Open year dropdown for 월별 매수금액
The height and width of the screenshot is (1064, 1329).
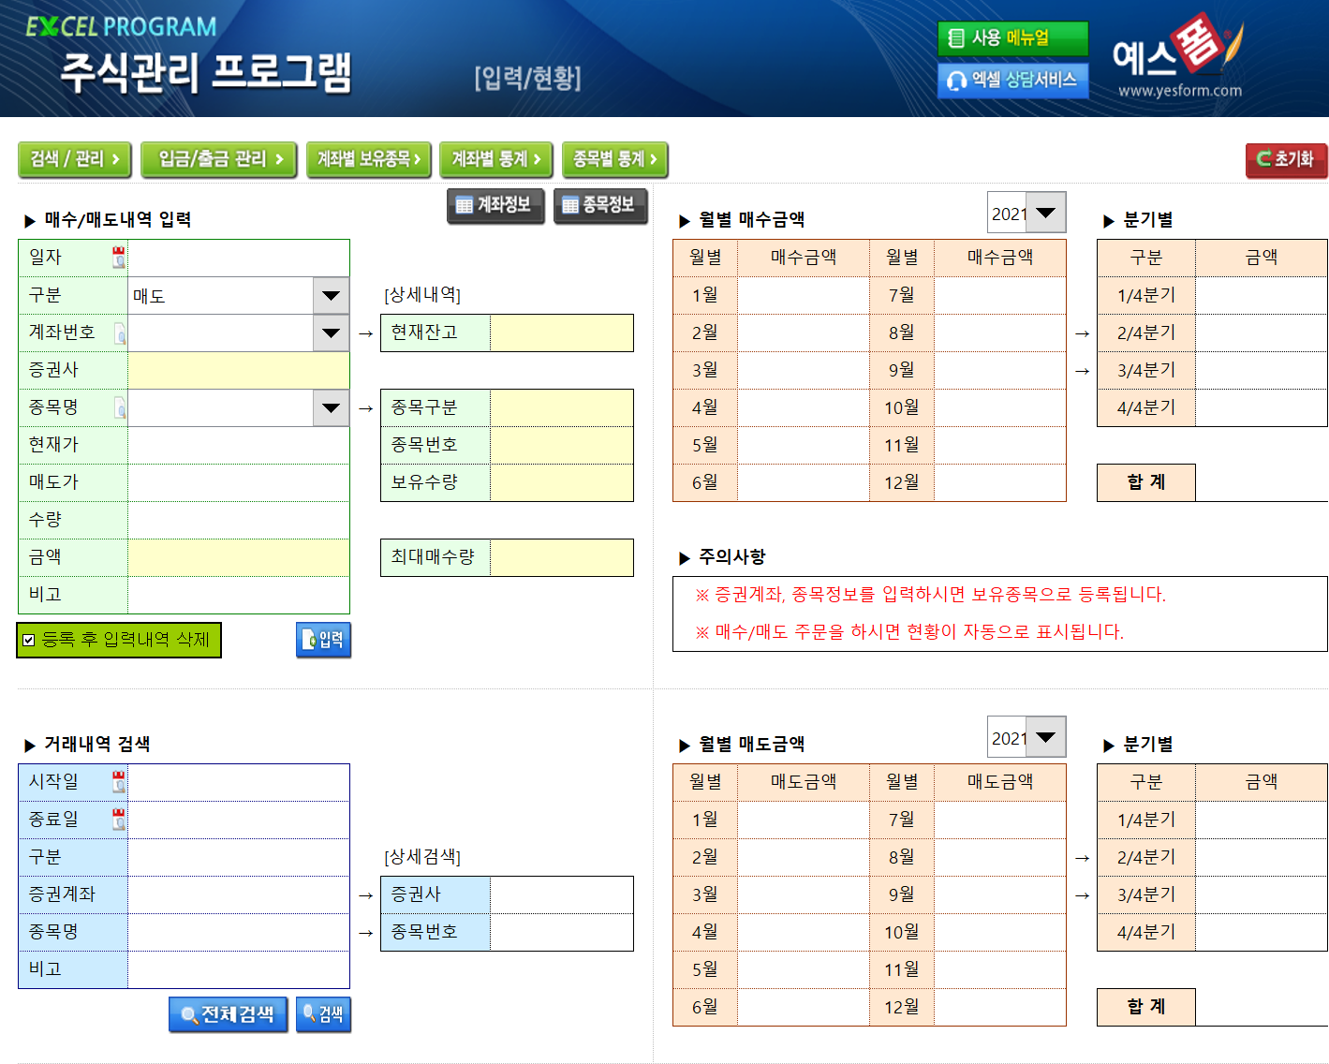1046,213
